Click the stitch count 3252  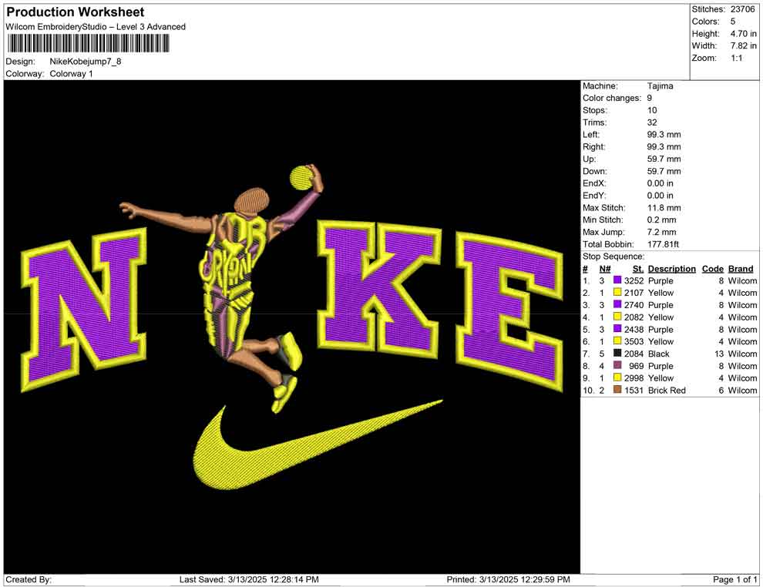click(x=634, y=280)
